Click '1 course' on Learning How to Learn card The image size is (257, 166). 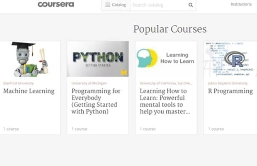[x=148, y=129]
